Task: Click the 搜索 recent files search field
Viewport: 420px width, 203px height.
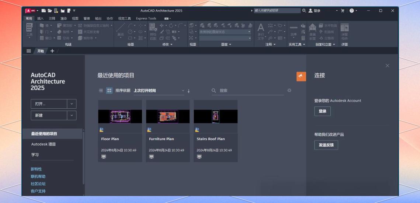Action: pos(248,91)
